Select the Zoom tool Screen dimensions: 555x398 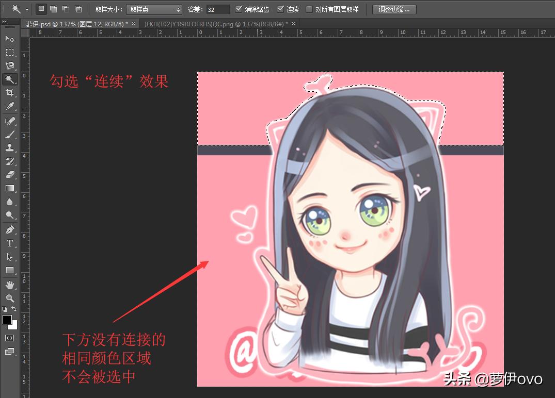9,298
